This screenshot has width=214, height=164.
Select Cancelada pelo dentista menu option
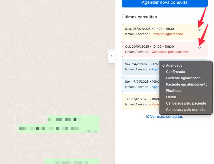(186, 110)
